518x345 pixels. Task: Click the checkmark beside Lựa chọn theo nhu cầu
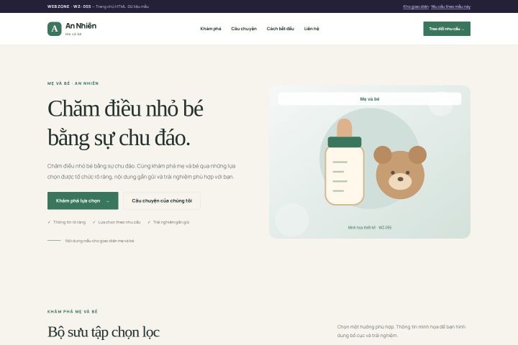coord(94,222)
